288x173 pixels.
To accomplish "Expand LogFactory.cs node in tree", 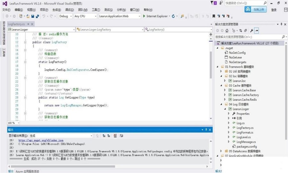I will [x=229, y=128].
